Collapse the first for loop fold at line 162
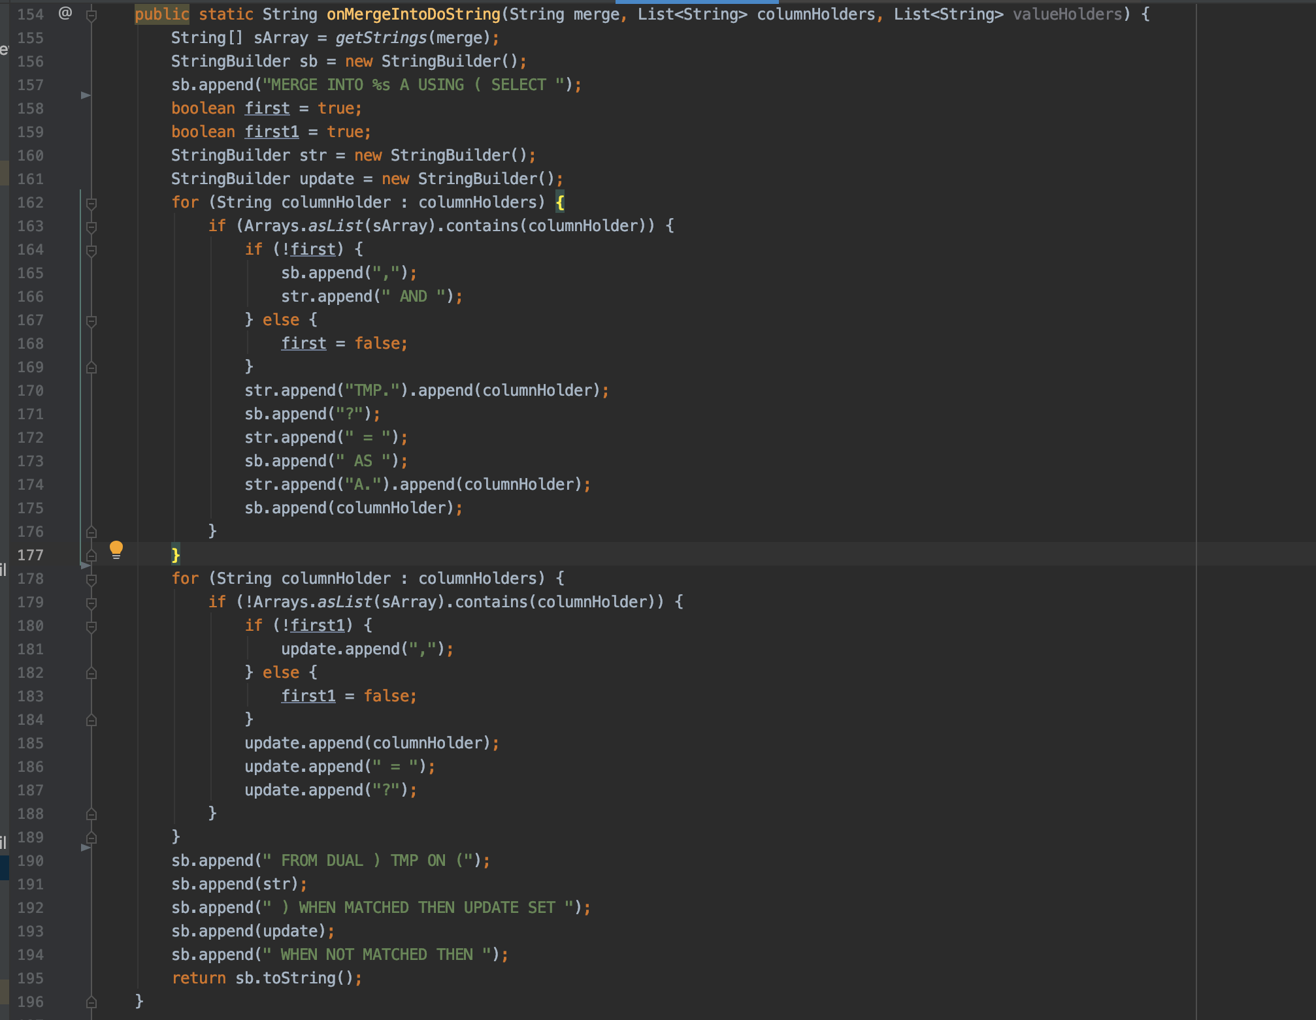The height and width of the screenshot is (1020, 1316). click(91, 203)
